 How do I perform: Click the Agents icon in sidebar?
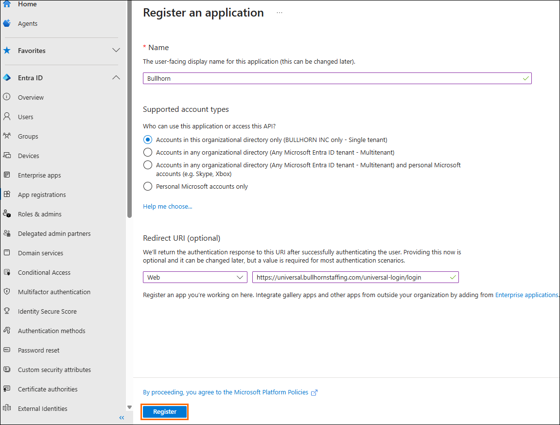pos(7,23)
